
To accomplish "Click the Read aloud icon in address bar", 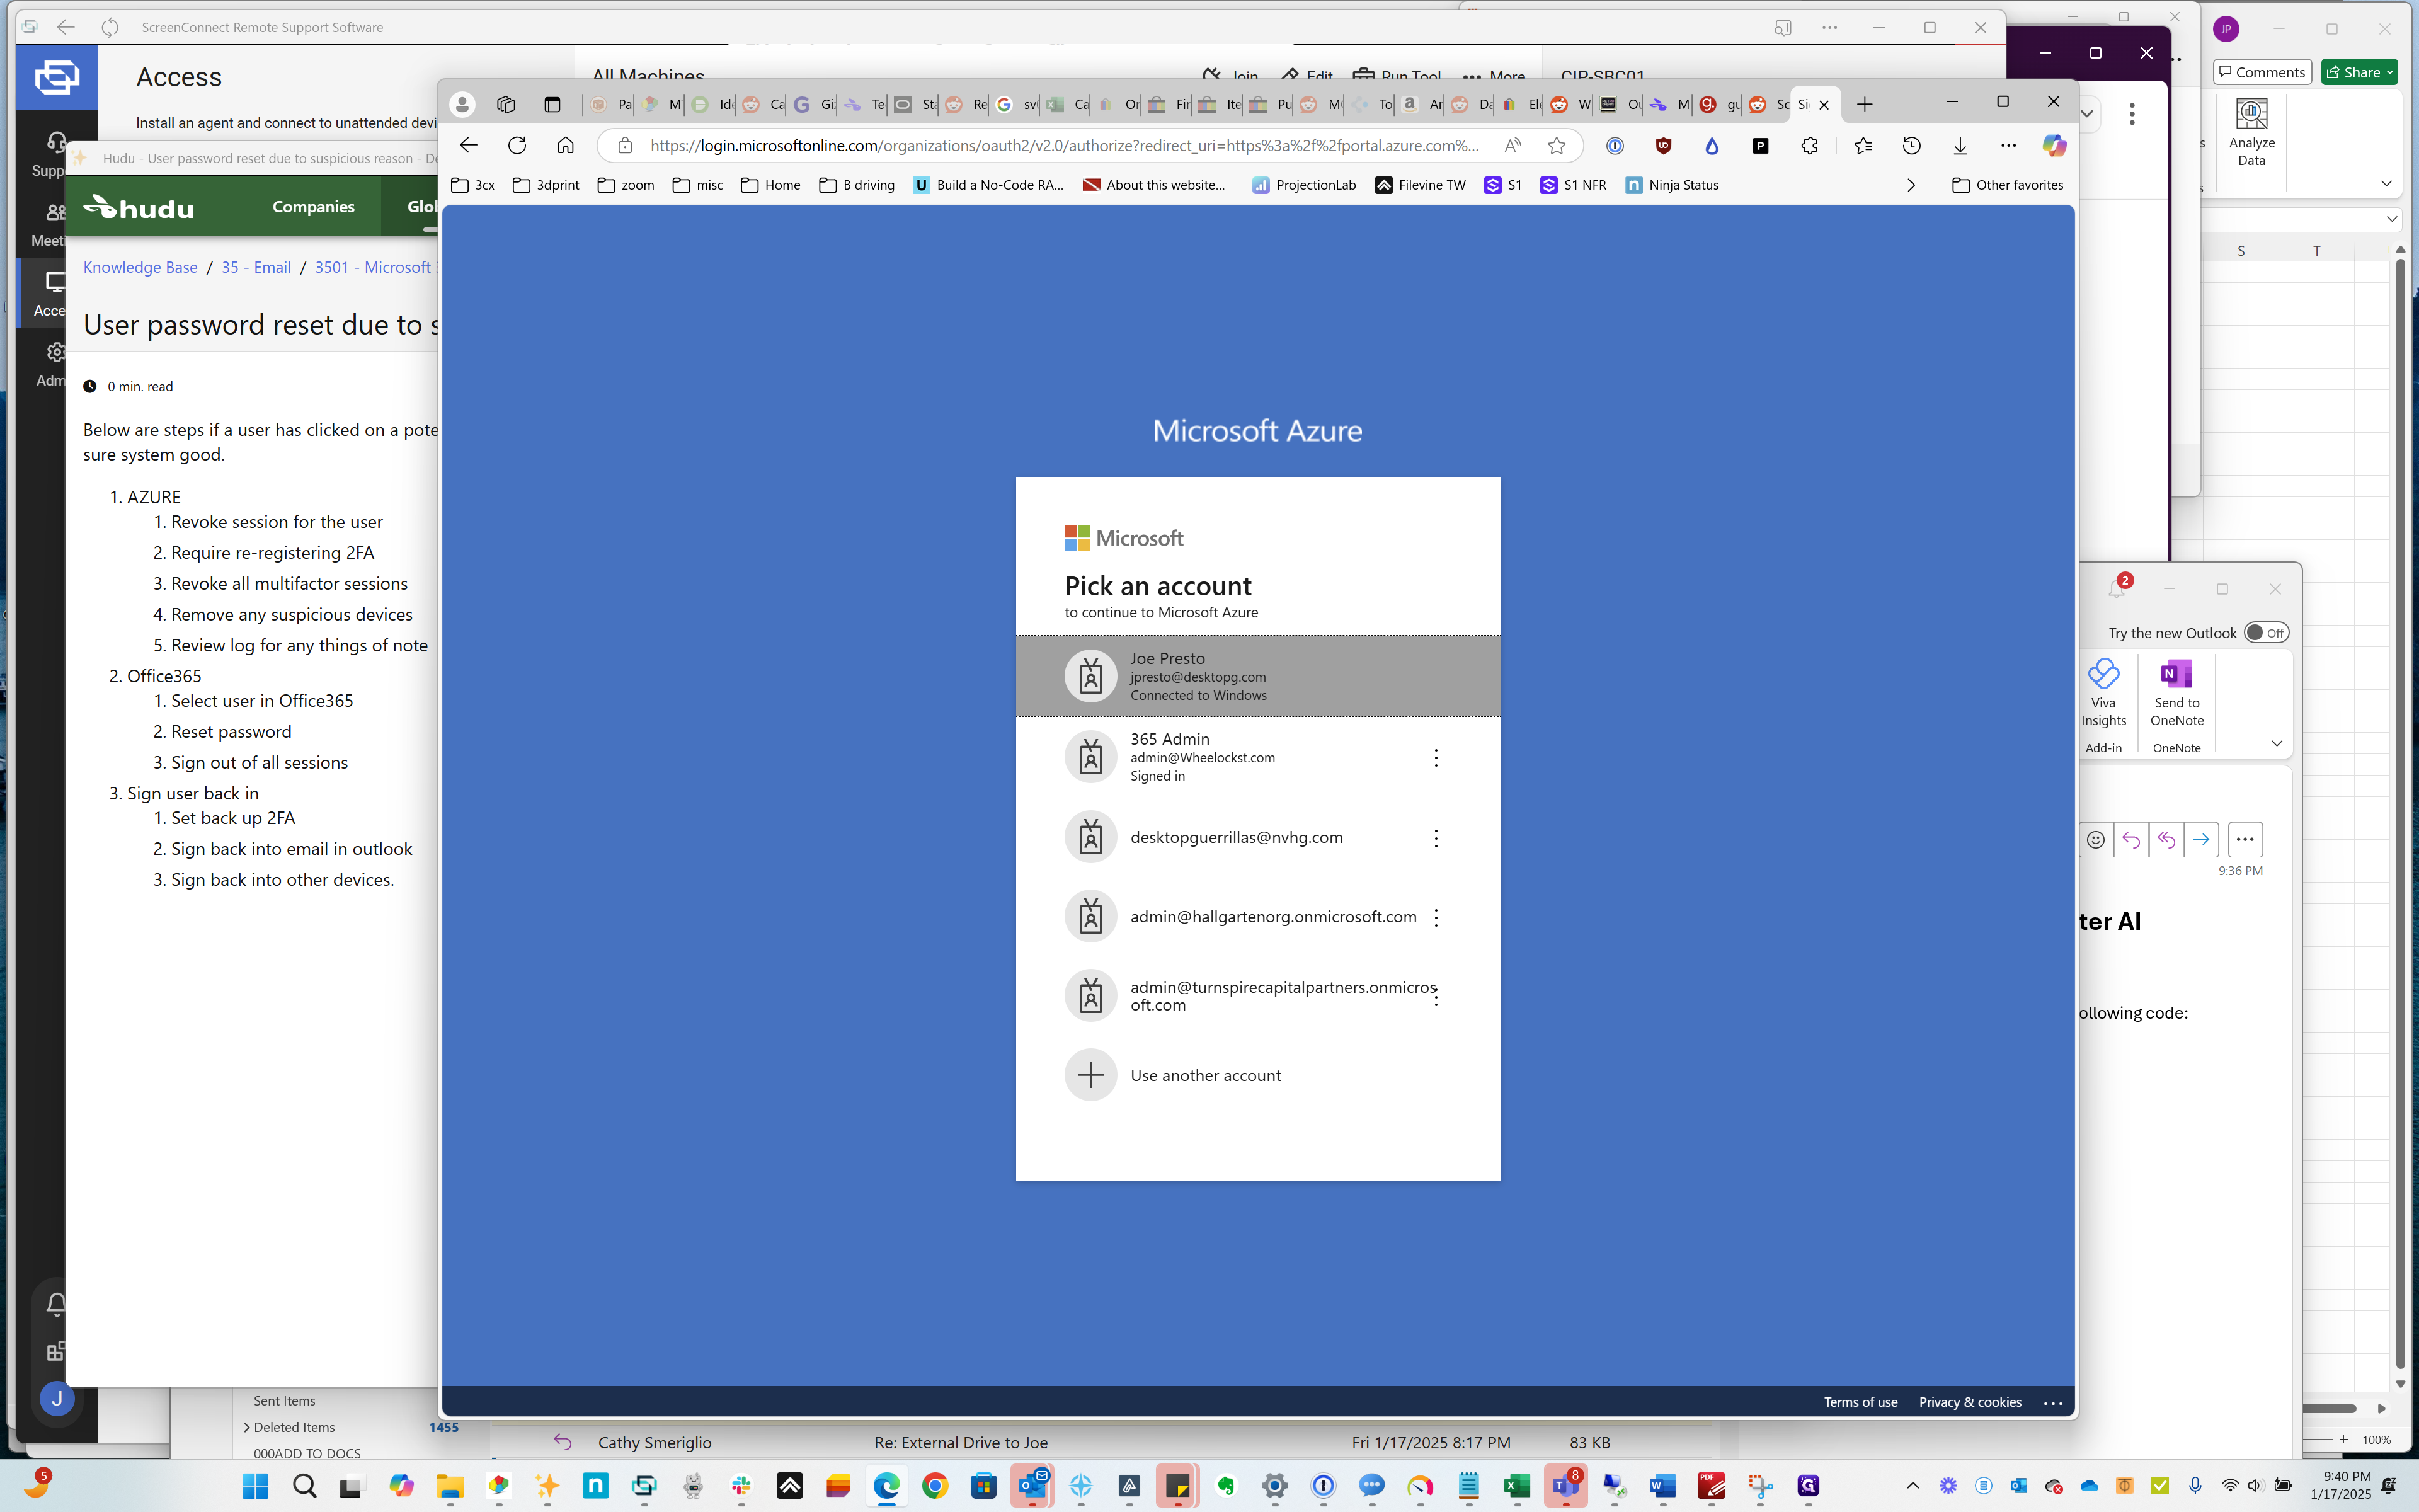I will pos(1513,146).
